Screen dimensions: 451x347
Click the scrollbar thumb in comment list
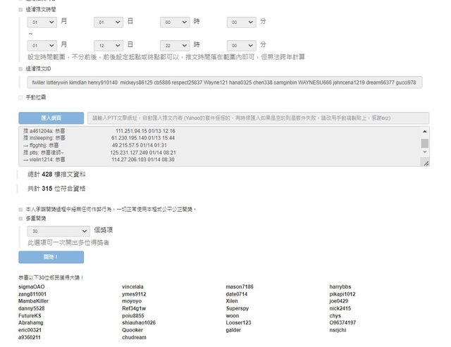[425, 144]
